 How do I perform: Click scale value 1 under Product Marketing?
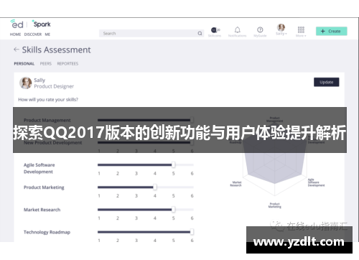(99, 196)
